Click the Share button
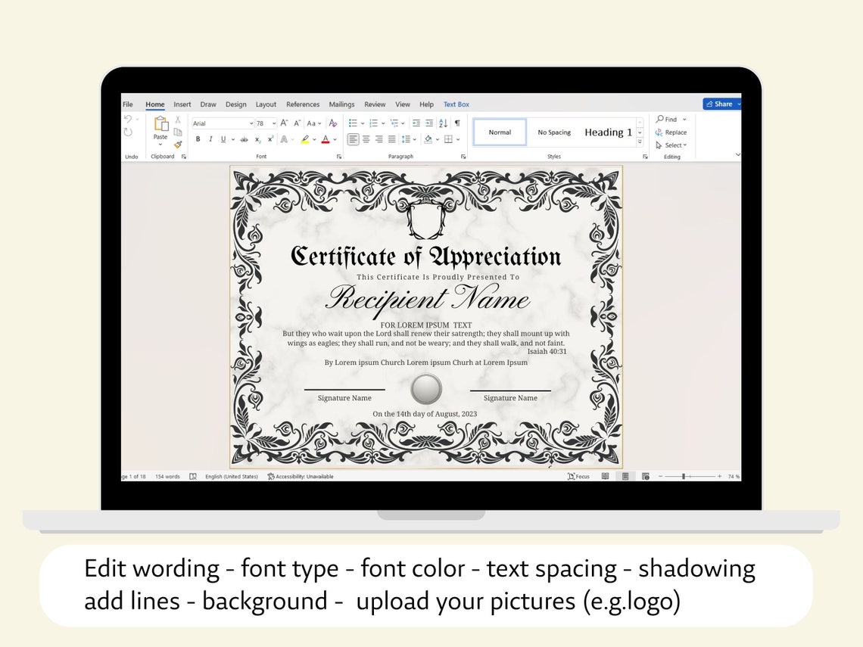The image size is (863, 647). pyautogui.click(x=721, y=104)
